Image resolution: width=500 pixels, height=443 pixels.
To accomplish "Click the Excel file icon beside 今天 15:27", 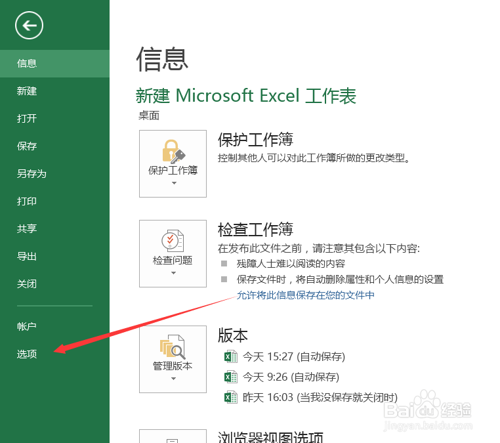I will (x=230, y=356).
